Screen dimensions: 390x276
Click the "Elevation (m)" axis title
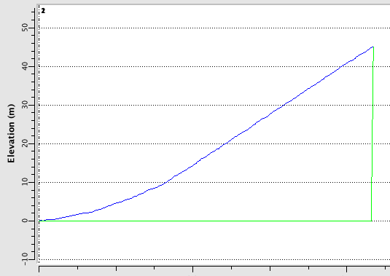(x=12, y=133)
